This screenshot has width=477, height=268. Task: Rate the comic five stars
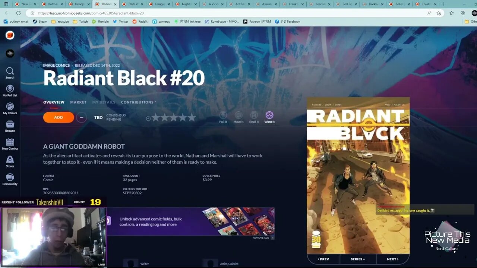[x=192, y=118]
